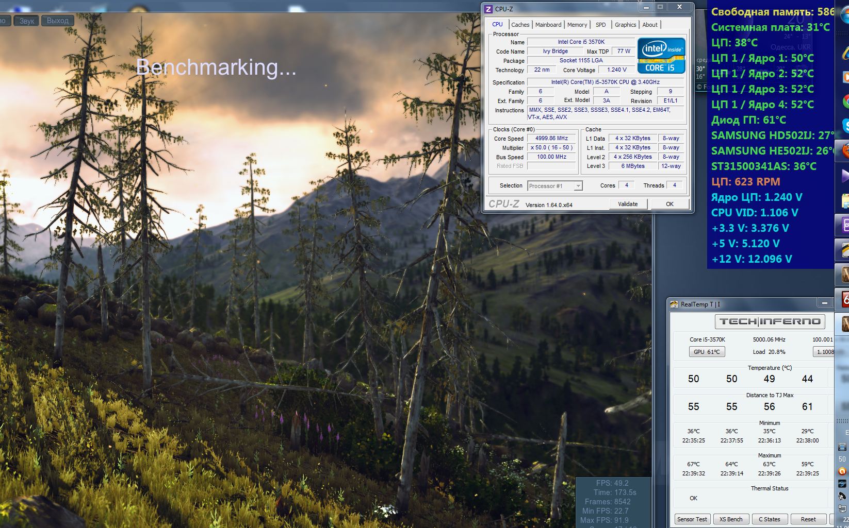Open the Chrome icon on the taskbar
849x528 pixels.
[x=845, y=101]
